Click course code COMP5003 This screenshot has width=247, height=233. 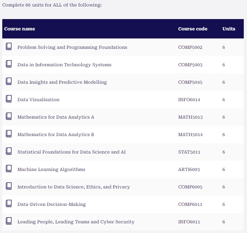click(x=190, y=65)
